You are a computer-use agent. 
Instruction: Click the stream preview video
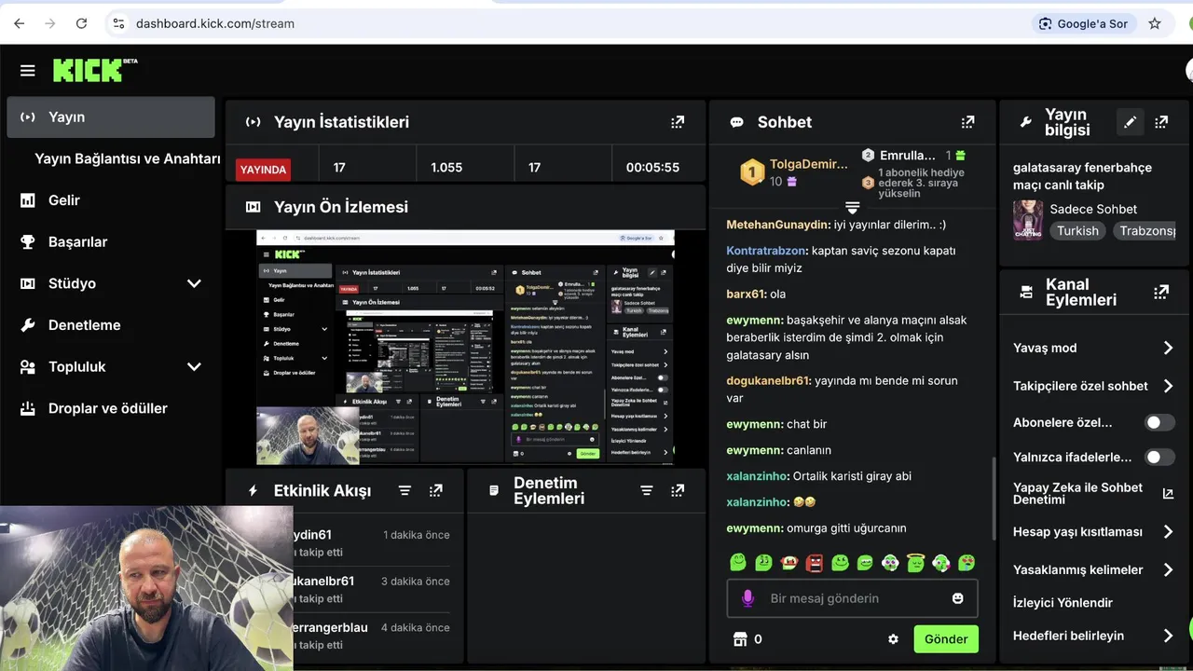[x=465, y=348]
